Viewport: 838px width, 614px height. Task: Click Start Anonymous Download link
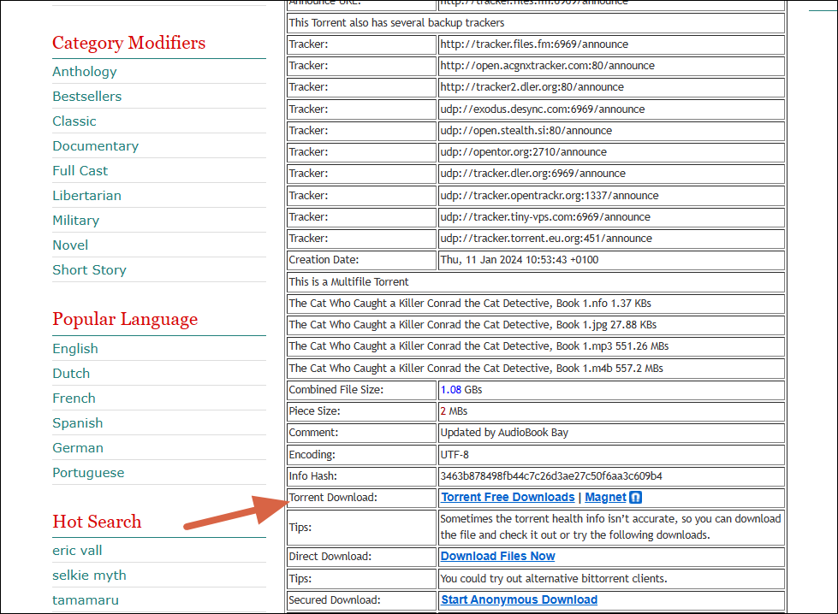click(519, 599)
